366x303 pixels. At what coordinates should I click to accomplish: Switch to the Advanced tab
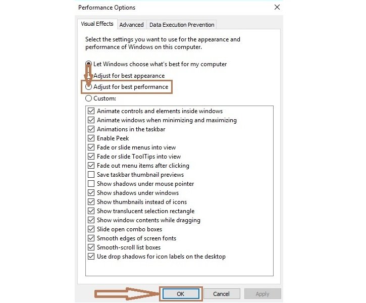tap(131, 25)
